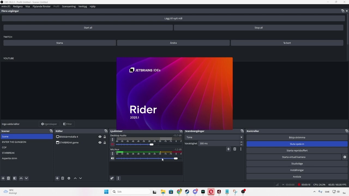
Task: Click the Mic/Aux volume slider handle
Action: [x=176, y=158]
